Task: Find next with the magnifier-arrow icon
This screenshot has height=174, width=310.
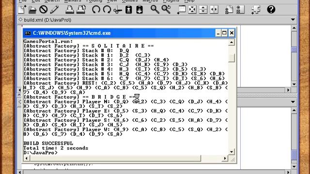Action: point(166,10)
